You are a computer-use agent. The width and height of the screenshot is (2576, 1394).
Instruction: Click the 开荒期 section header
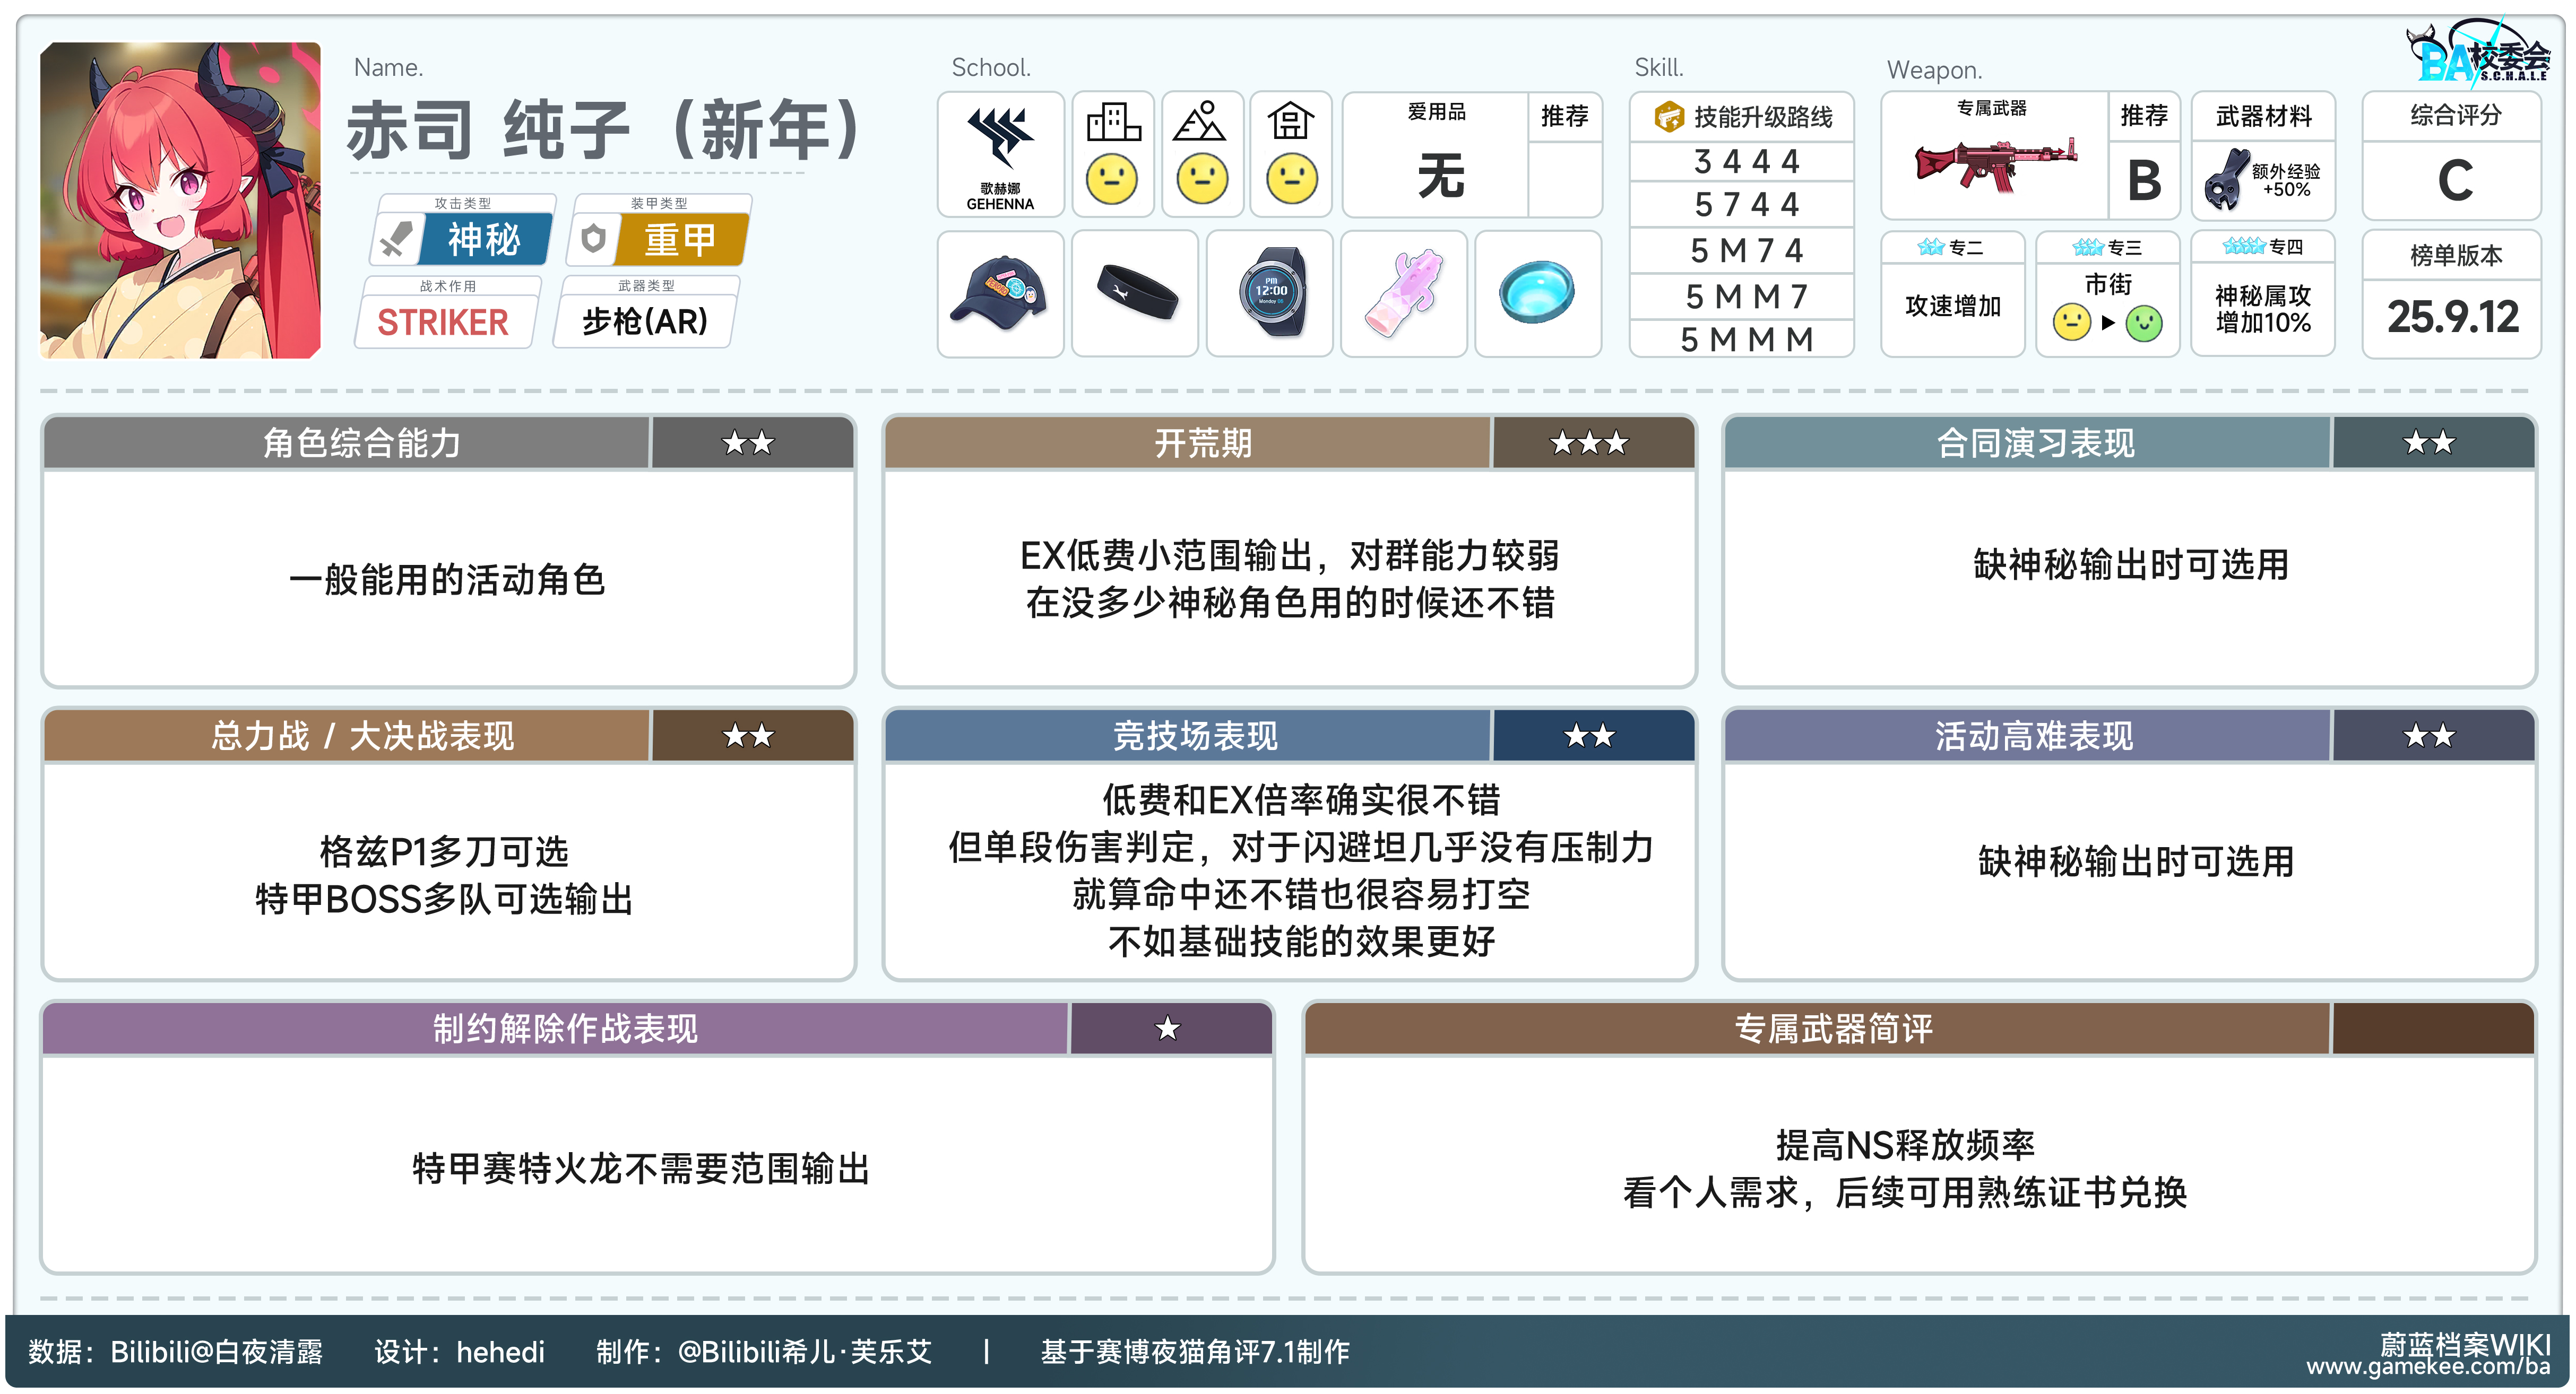[1203, 443]
